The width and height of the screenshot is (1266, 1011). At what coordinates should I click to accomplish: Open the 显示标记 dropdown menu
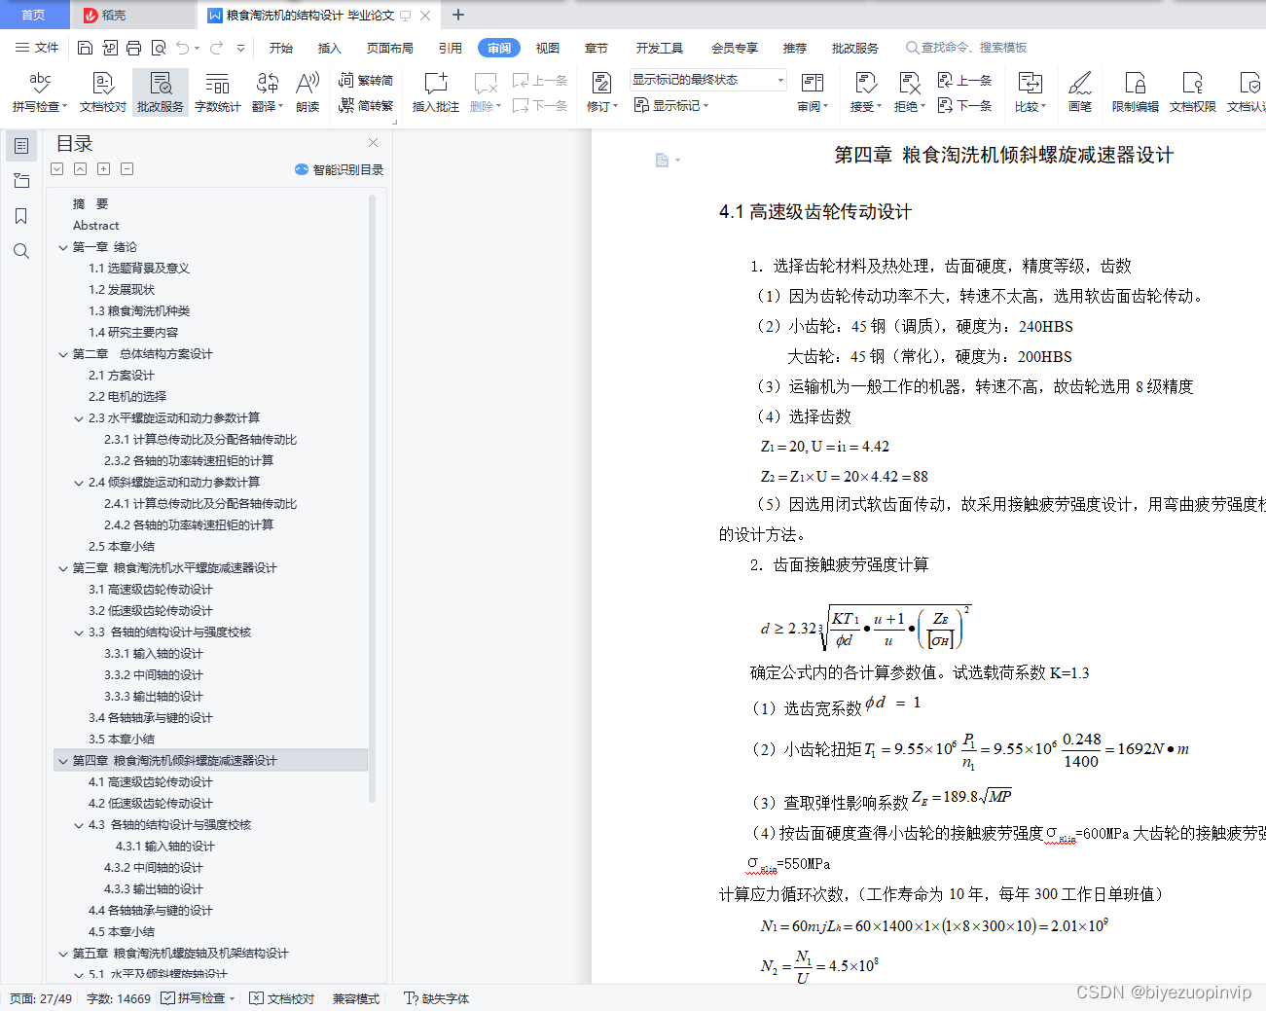[671, 105]
